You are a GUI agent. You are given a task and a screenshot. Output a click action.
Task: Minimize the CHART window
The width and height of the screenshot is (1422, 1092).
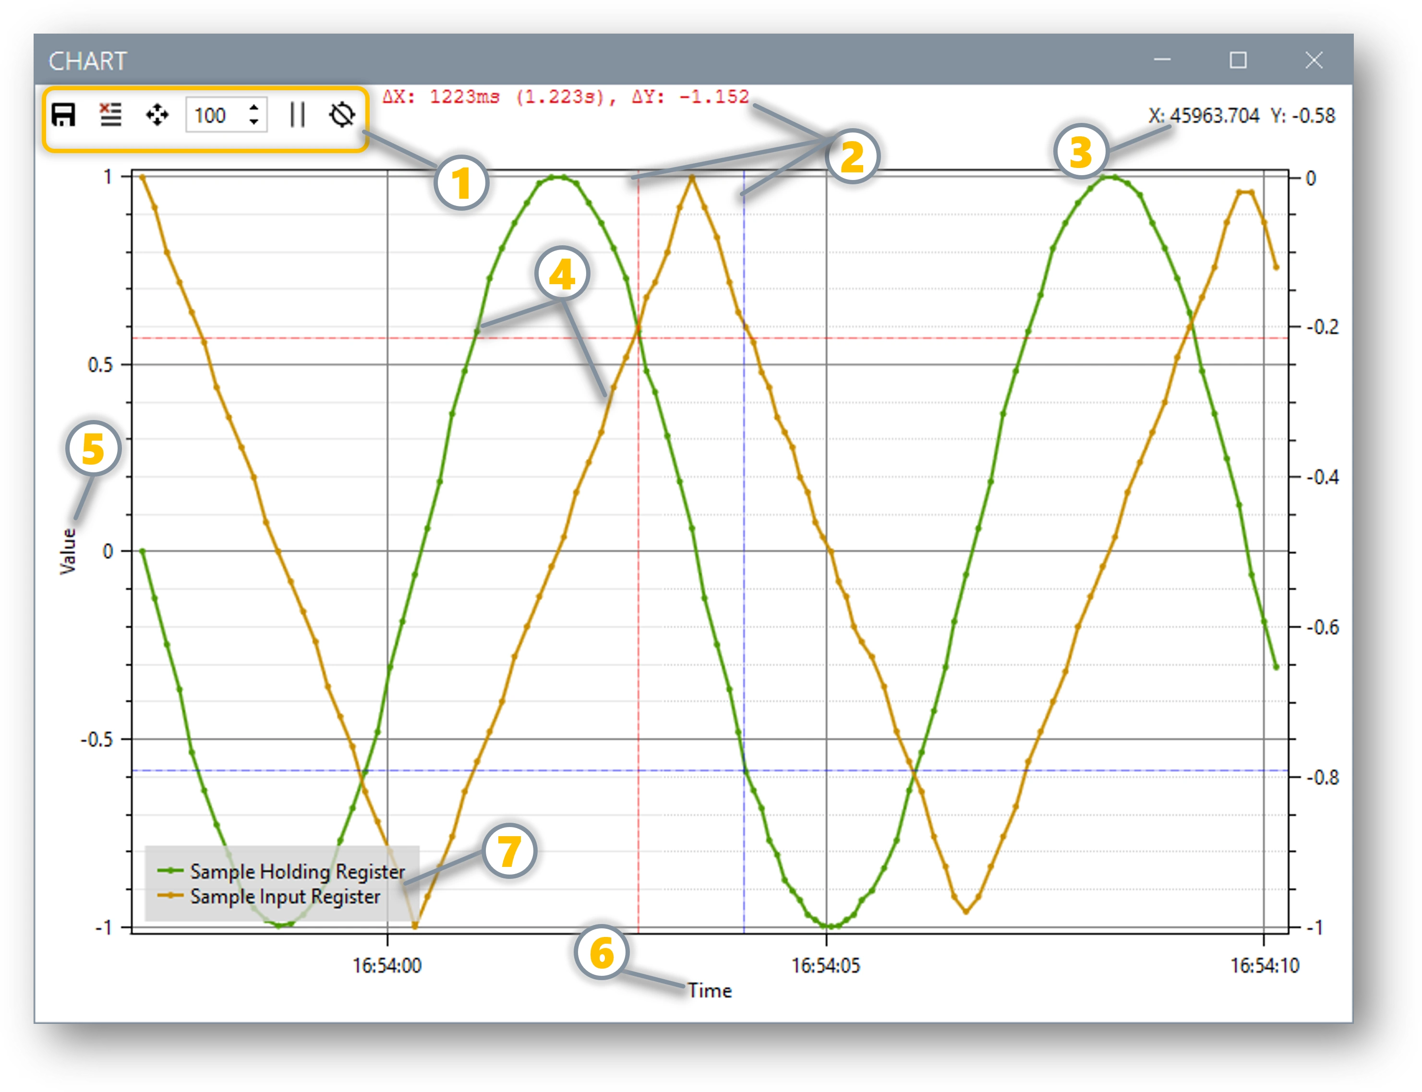pos(1163,60)
